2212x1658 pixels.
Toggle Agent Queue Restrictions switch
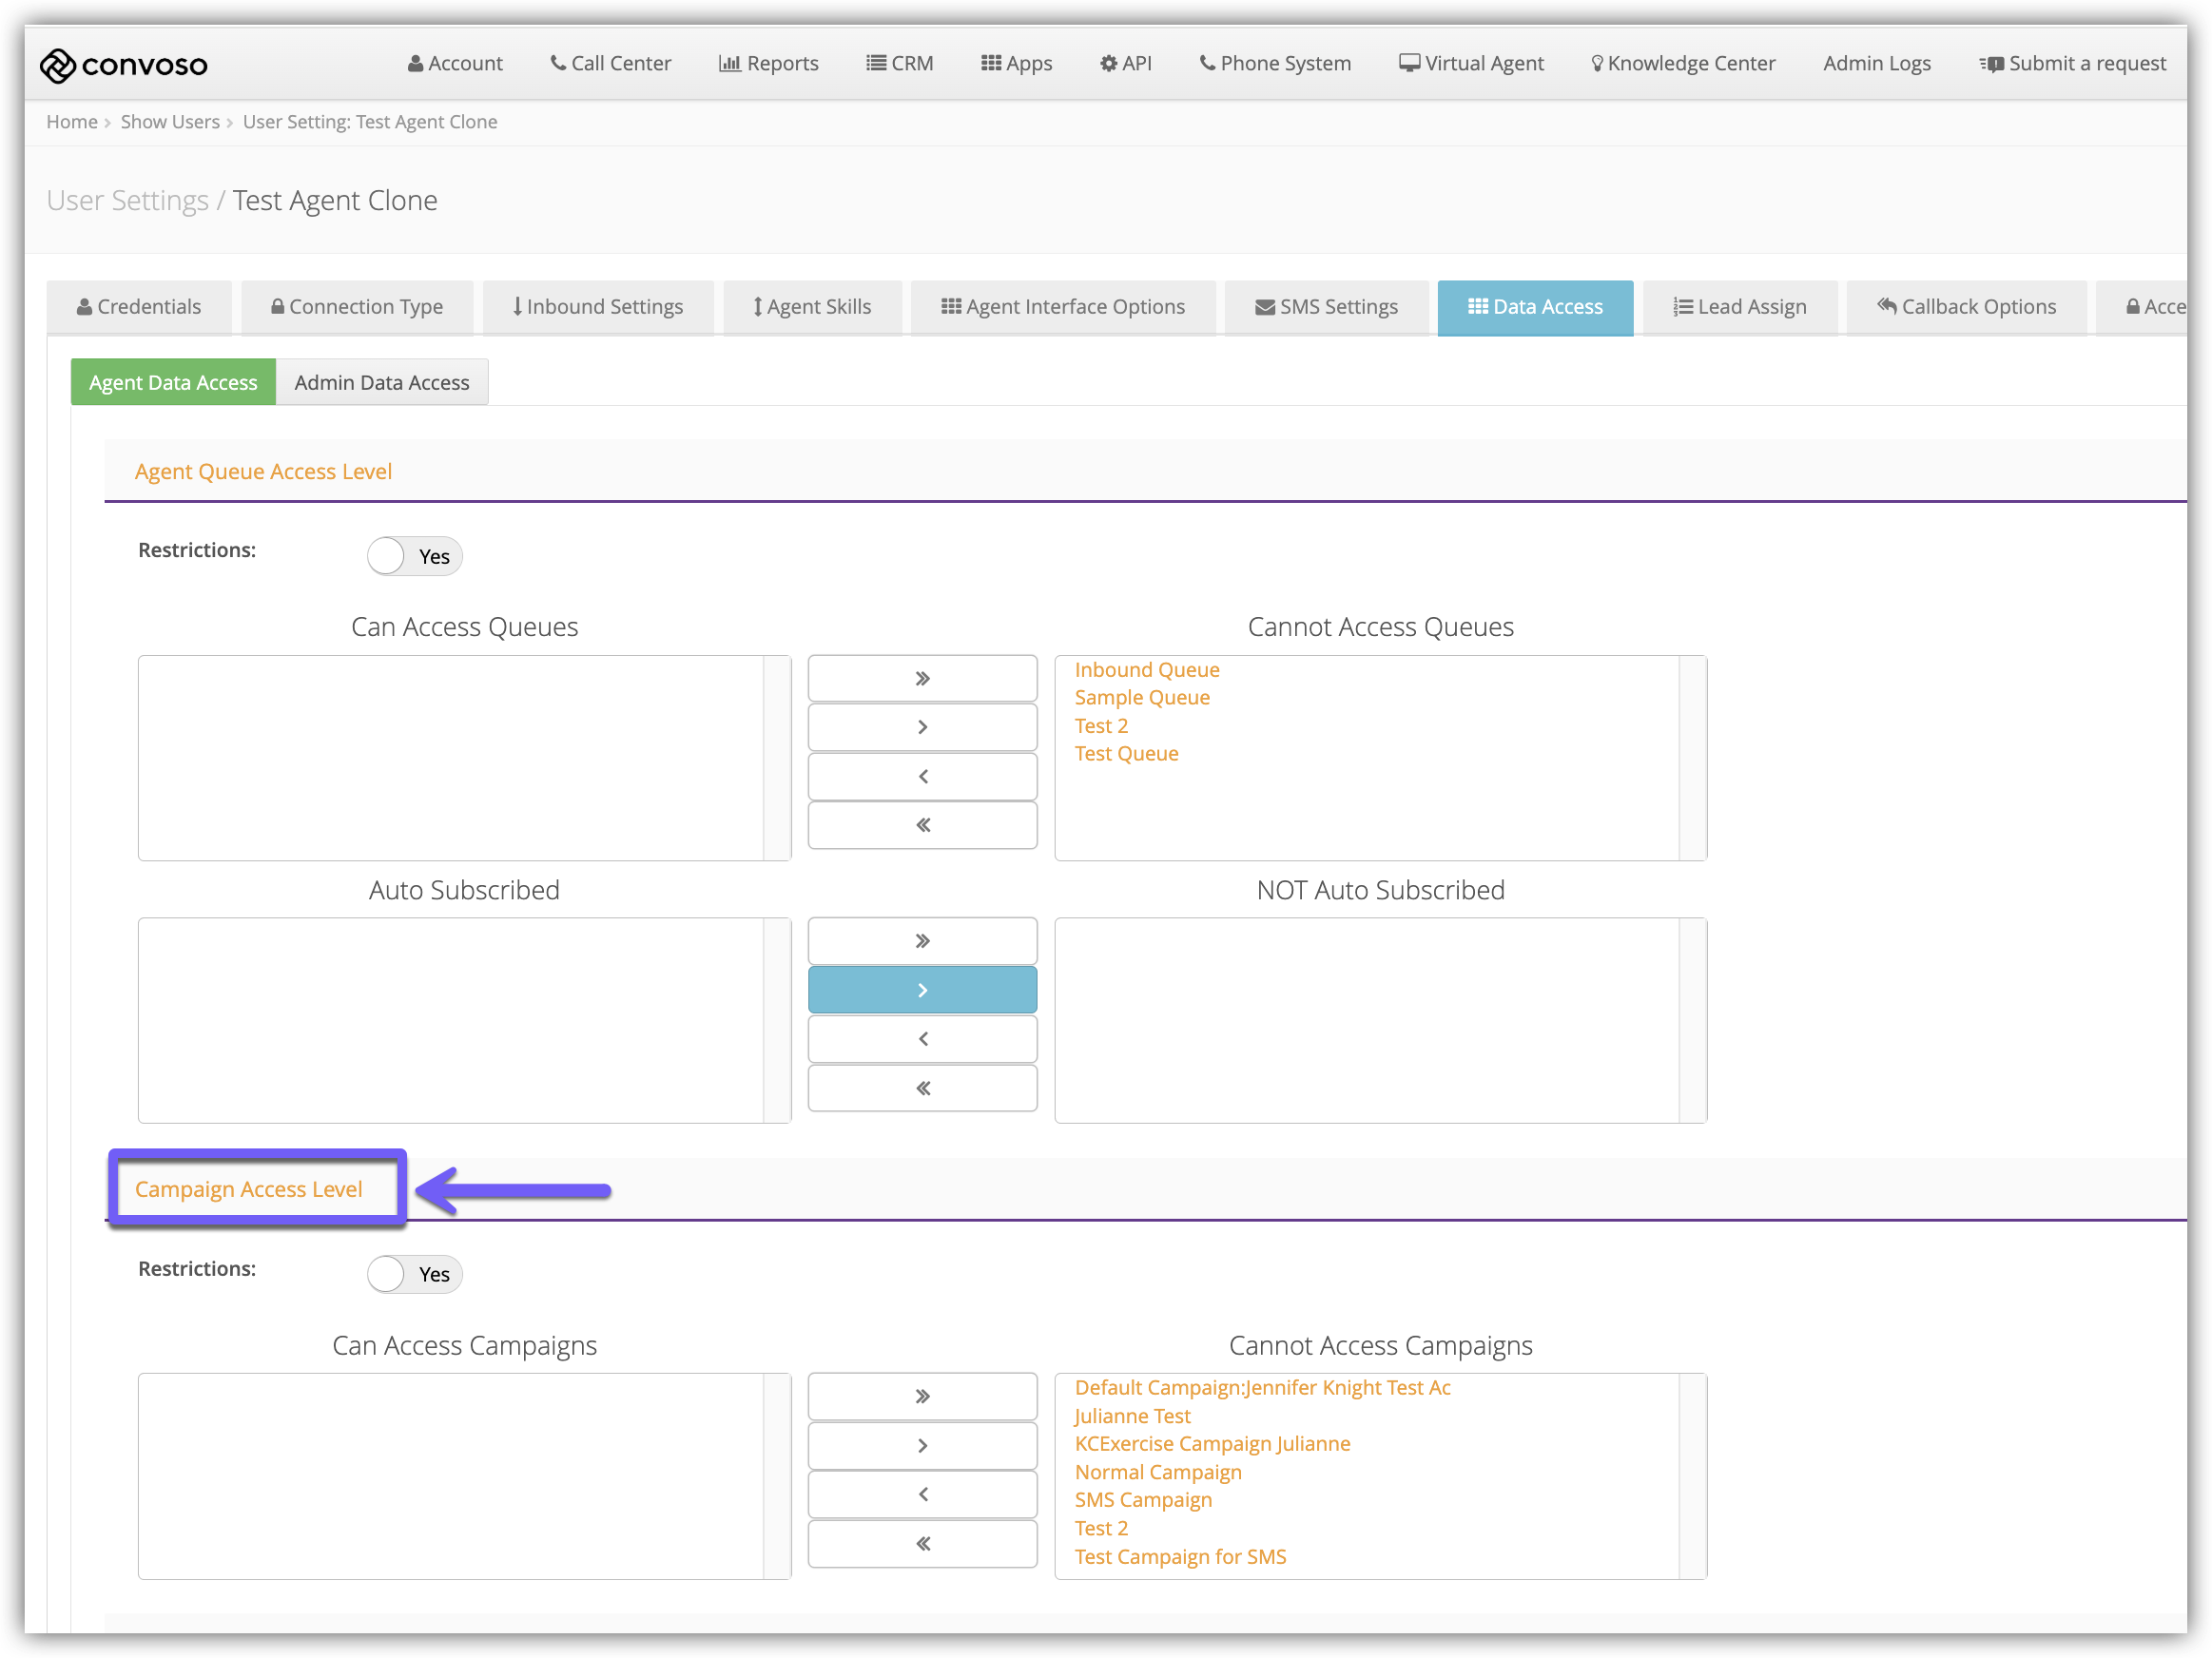[x=413, y=555]
